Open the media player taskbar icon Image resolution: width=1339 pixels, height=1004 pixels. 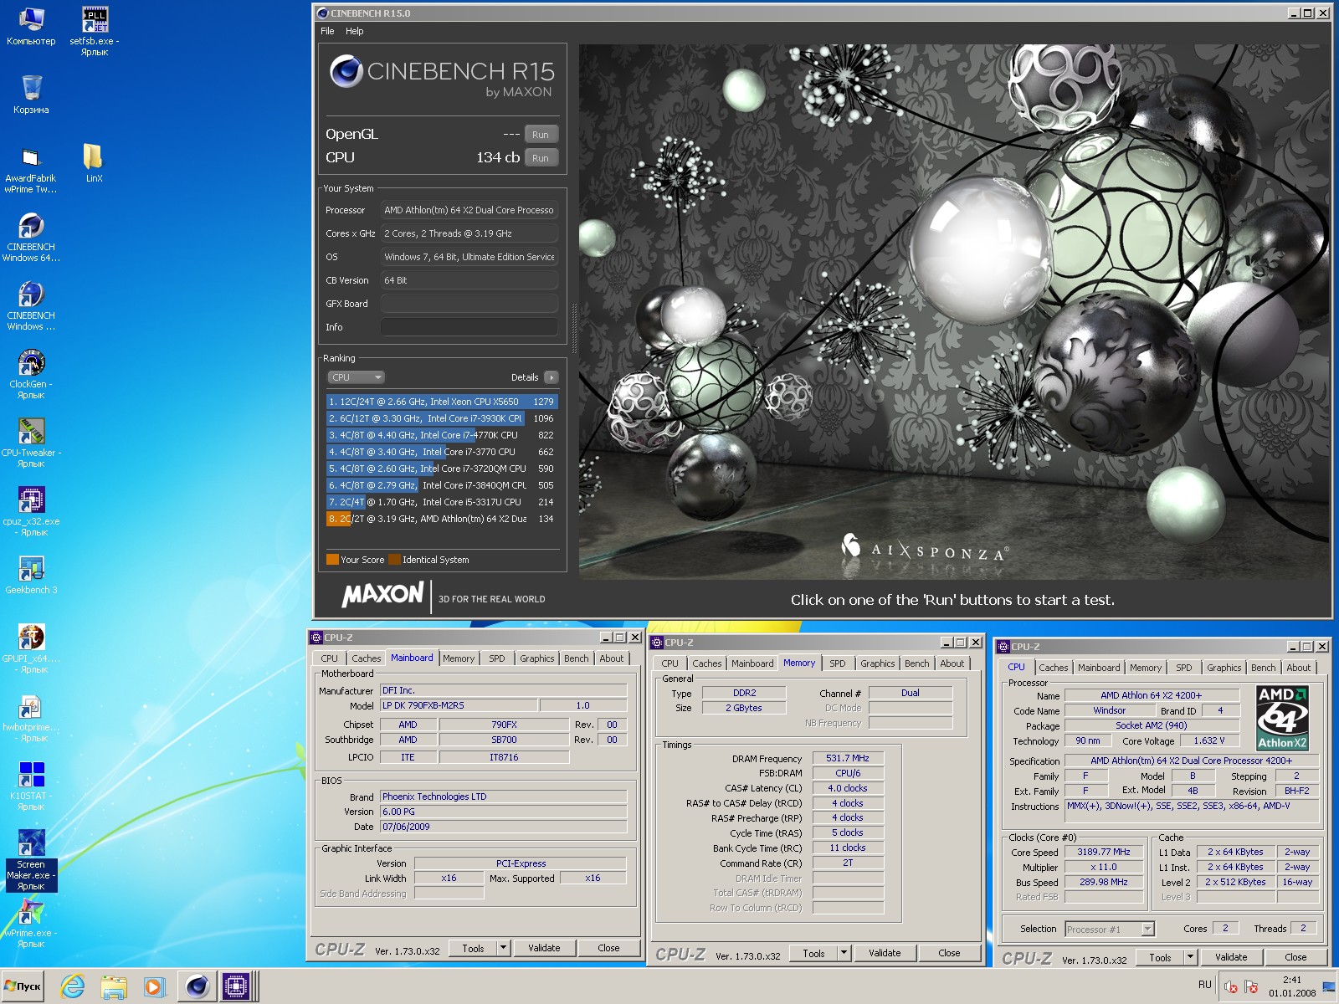(x=154, y=986)
